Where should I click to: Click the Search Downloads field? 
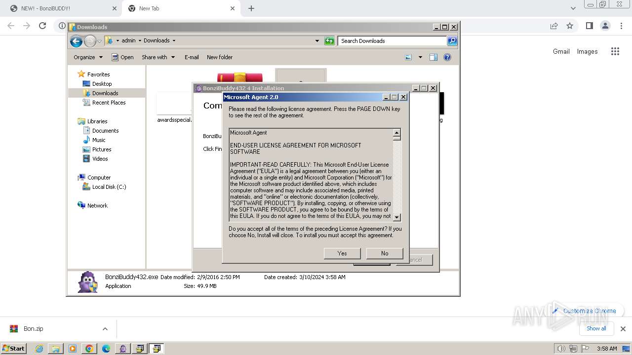click(x=393, y=41)
